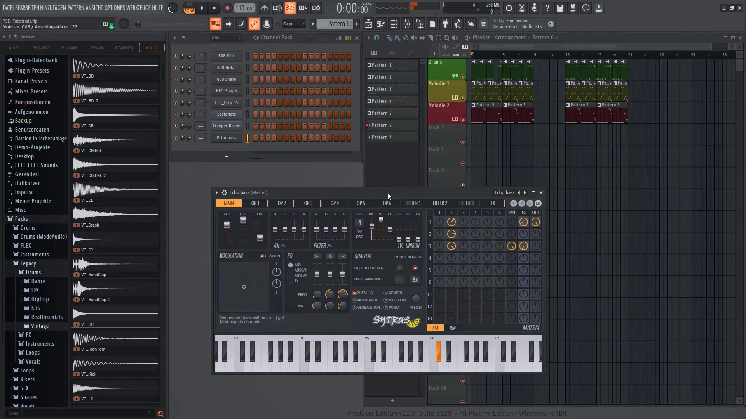Select the PLUGINS browser tab
This screenshot has width=746, height=419.
[x=69, y=48]
